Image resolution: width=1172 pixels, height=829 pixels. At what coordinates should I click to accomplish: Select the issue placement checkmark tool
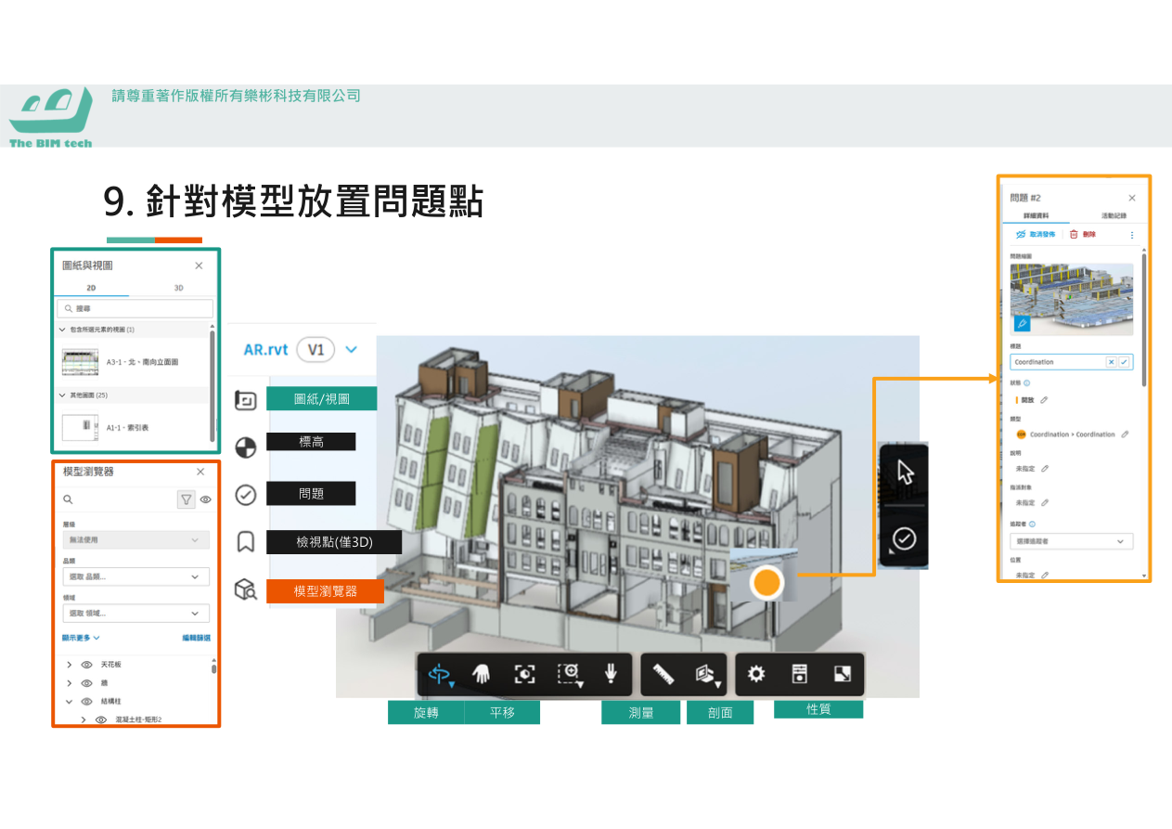tap(905, 538)
